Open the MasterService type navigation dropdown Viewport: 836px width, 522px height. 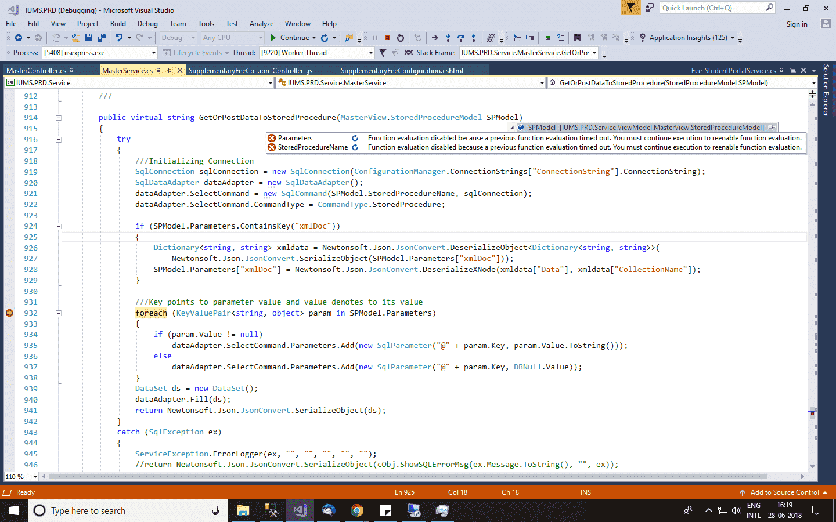coord(411,83)
